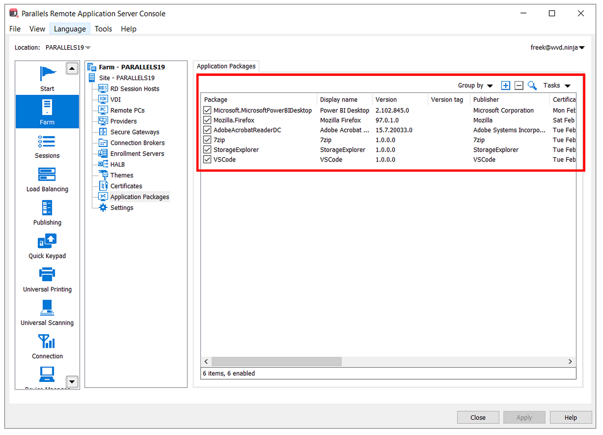Image resolution: width=603 pixels, height=435 pixels.
Task: Remove package with minus icon
Action: [x=519, y=85]
